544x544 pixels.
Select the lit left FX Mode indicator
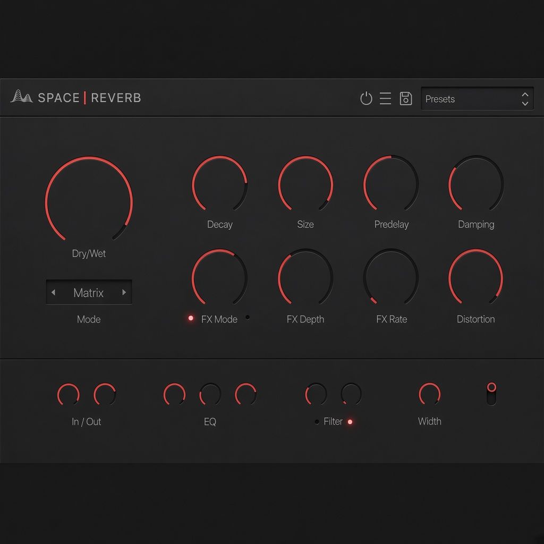click(191, 318)
